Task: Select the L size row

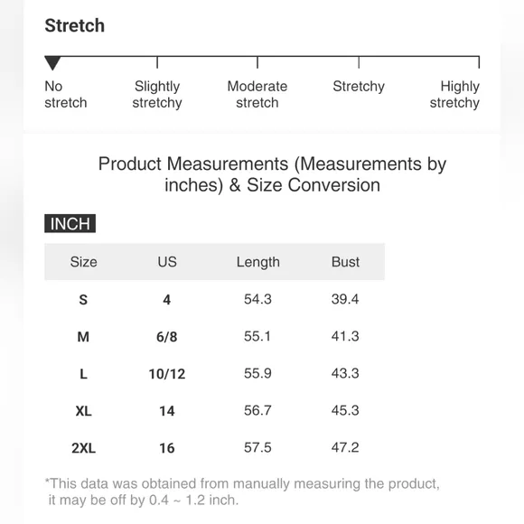Action: click(214, 373)
